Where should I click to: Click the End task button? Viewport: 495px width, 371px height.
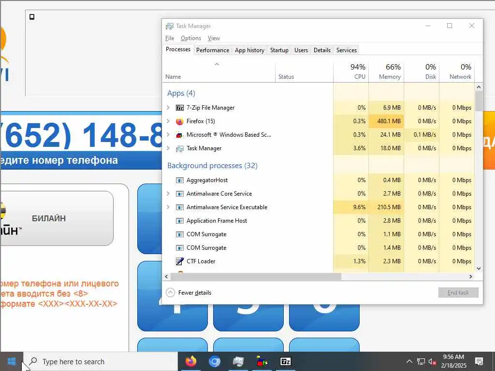458,293
